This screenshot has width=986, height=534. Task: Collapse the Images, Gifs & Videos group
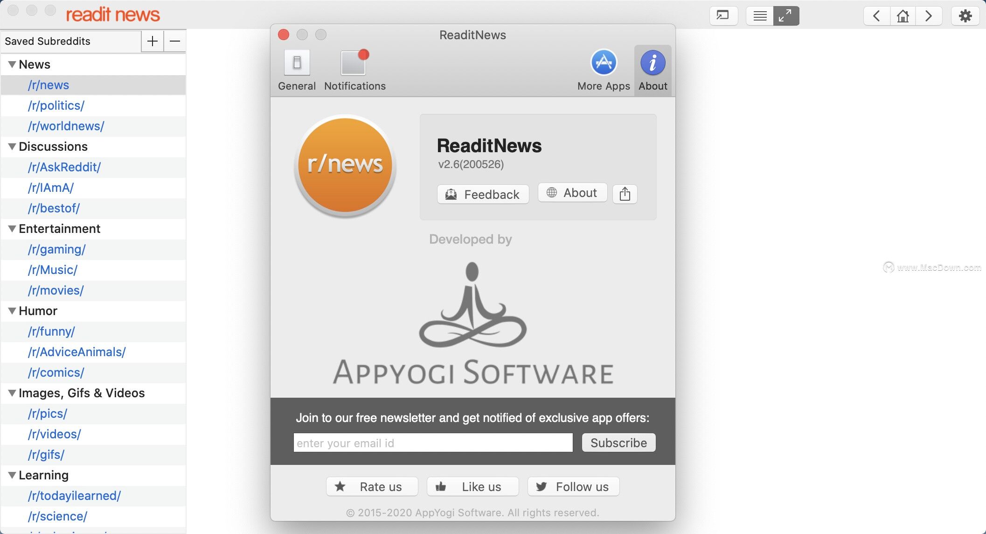click(x=12, y=393)
